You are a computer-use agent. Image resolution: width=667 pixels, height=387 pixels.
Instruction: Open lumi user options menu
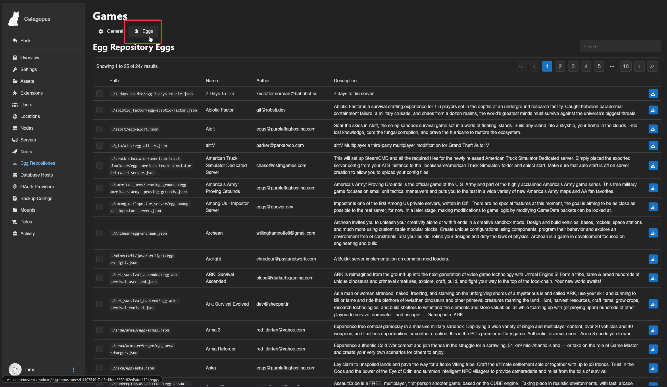[74, 370]
